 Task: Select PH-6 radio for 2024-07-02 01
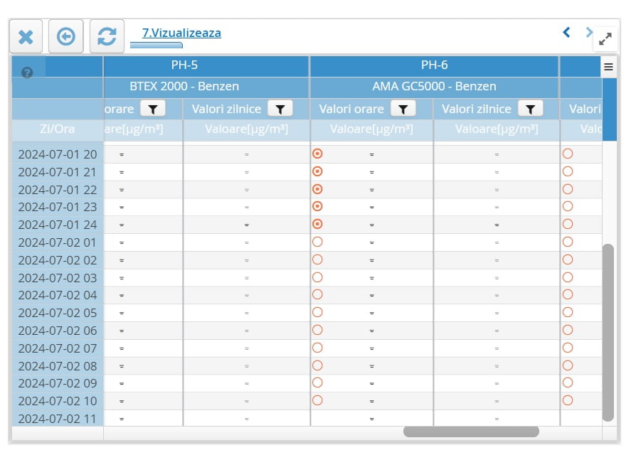(318, 242)
